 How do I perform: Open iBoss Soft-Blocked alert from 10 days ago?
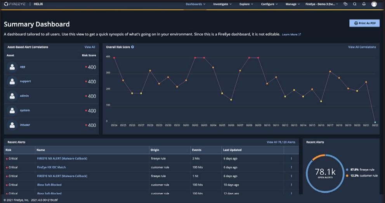pyautogui.click(x=49, y=185)
